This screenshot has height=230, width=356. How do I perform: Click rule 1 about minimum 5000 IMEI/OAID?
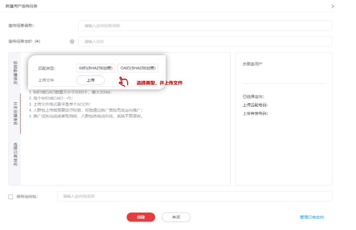[x=70, y=92]
